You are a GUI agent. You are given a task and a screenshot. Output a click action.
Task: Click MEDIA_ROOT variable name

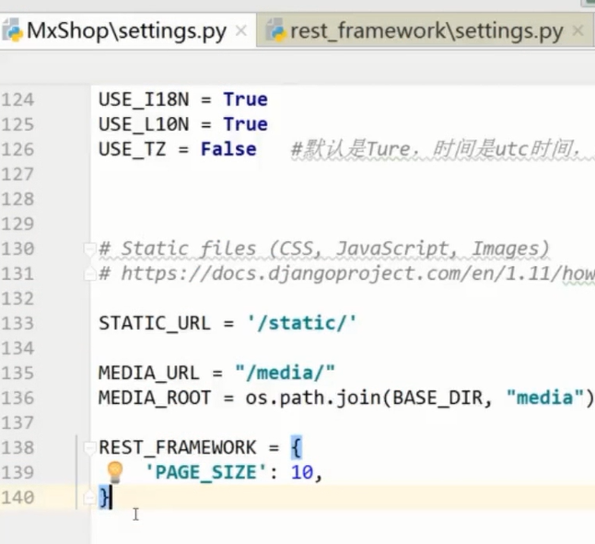(x=155, y=398)
